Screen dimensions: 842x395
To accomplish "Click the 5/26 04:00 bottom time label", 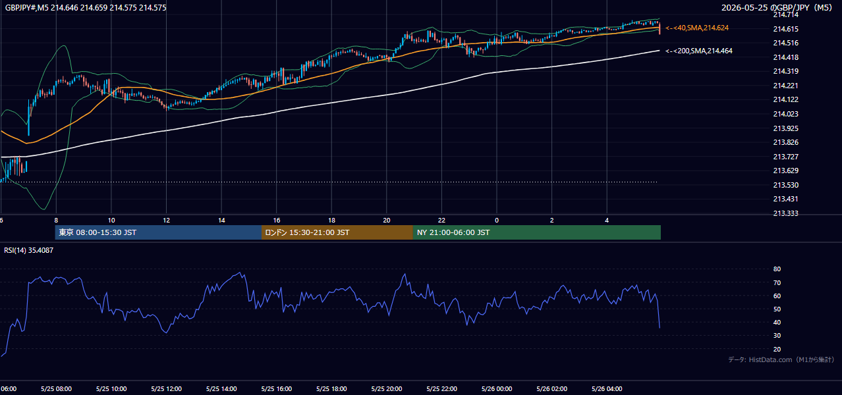I will [607, 389].
